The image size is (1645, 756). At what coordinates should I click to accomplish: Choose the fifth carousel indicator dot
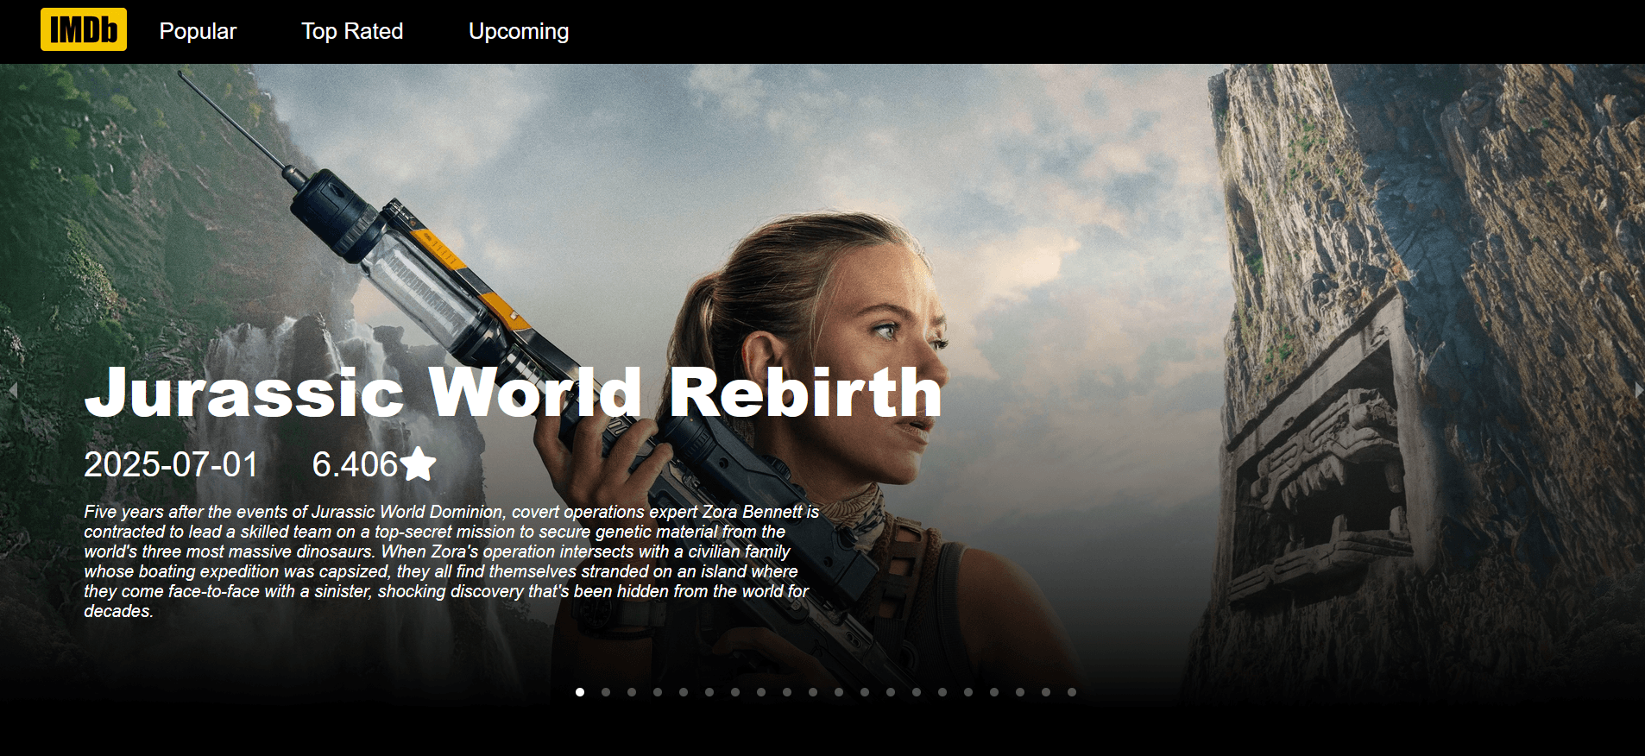684,692
